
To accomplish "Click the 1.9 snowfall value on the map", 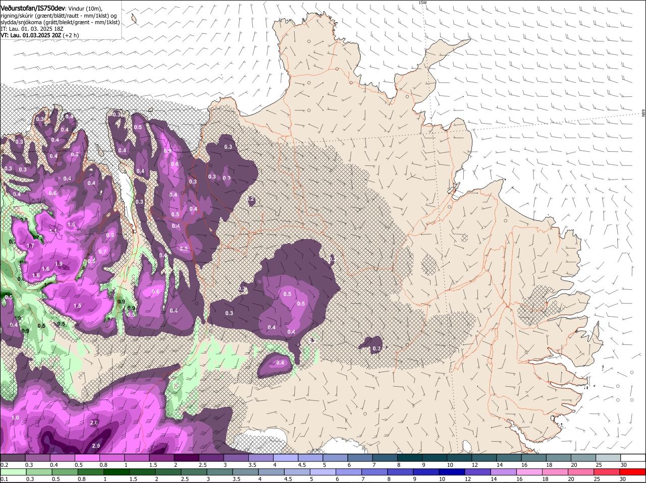I will coord(59,264).
